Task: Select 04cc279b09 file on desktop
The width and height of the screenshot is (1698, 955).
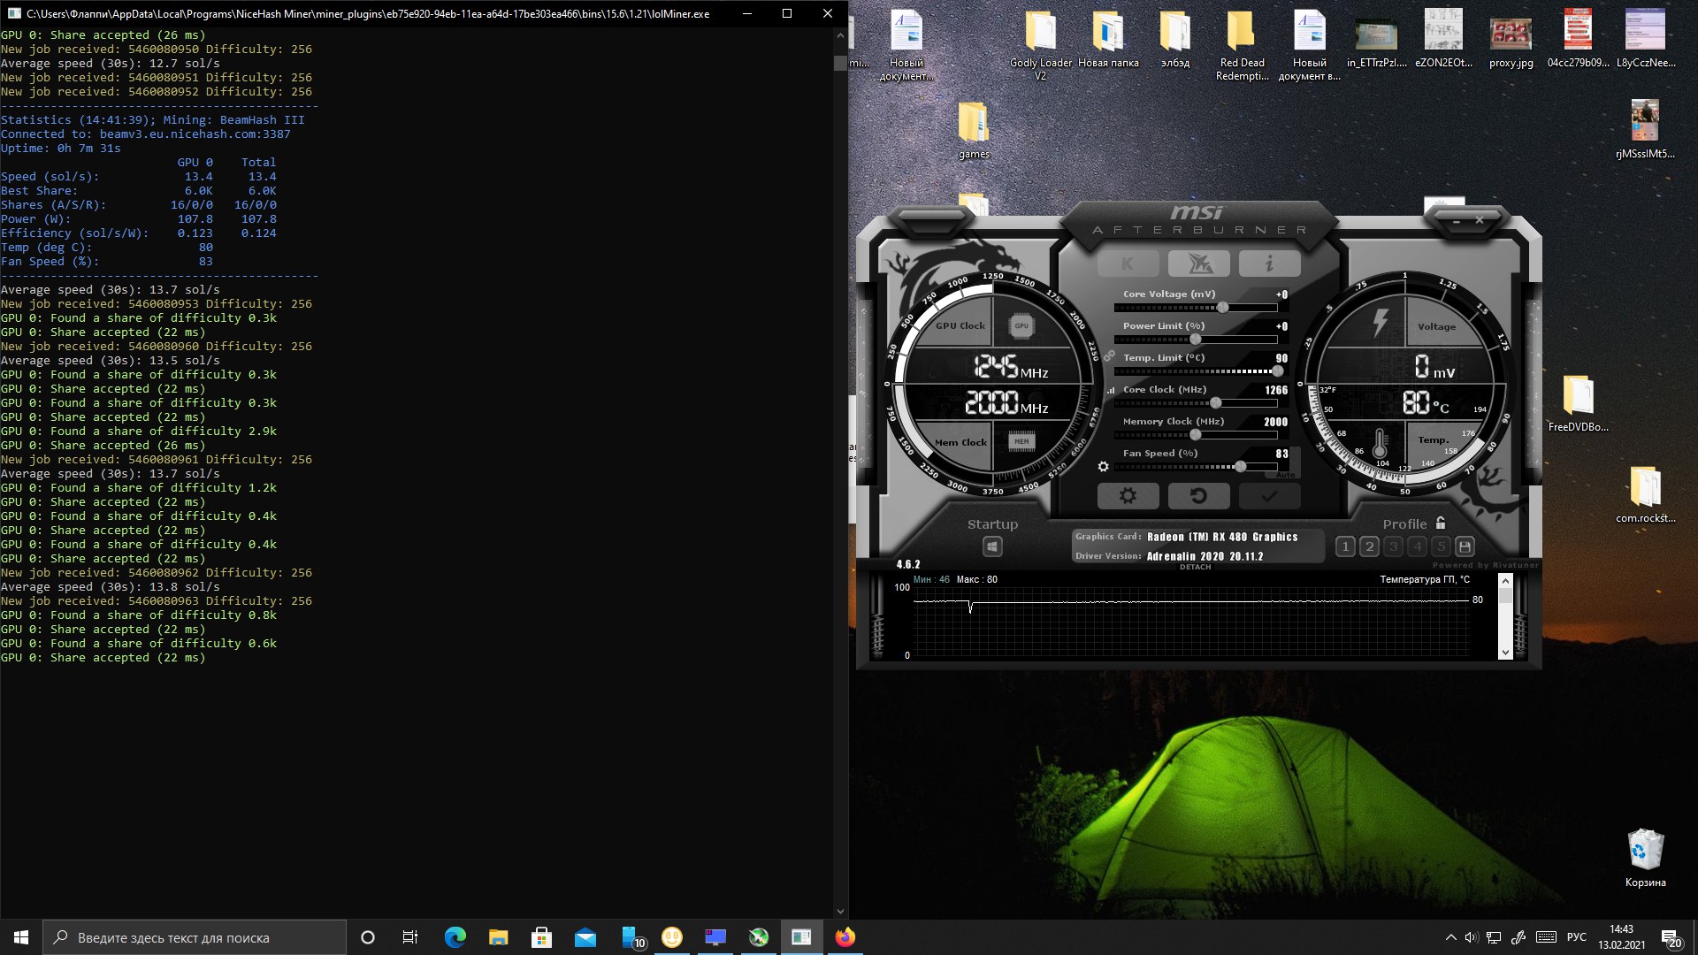Action: (1578, 40)
